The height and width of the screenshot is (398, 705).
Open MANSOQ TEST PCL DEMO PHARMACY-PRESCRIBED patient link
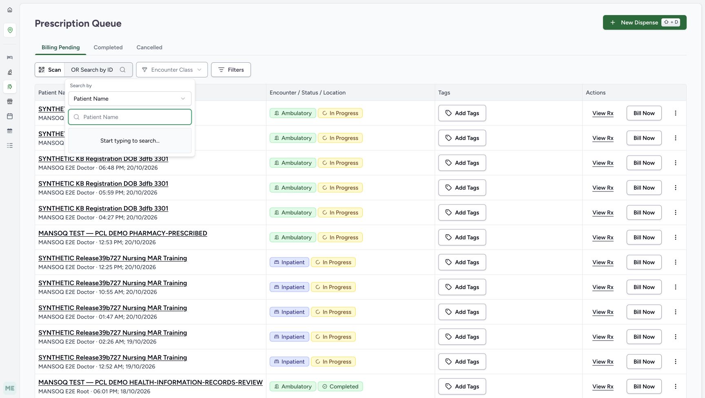[x=123, y=233]
